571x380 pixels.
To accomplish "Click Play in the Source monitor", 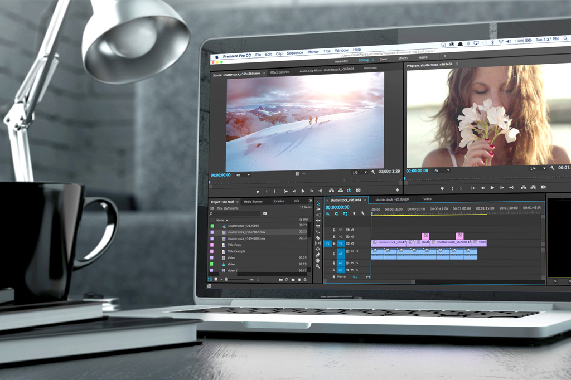I will pyautogui.click(x=303, y=191).
